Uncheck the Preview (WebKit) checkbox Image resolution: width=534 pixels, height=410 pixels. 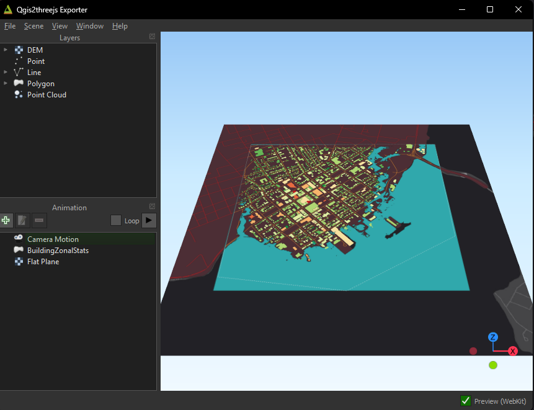click(x=466, y=401)
